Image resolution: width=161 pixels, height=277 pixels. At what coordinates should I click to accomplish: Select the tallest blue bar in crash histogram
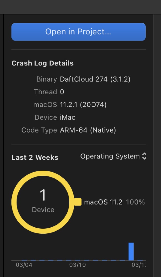coord(131,252)
